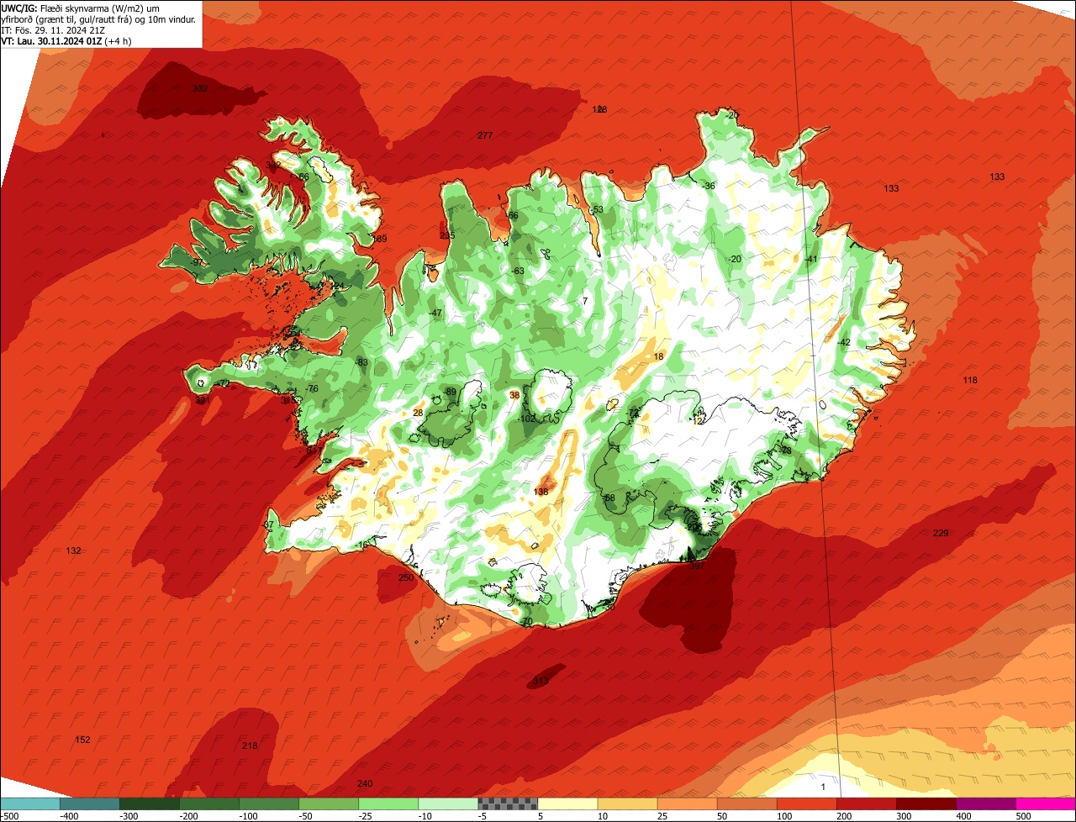Click the 189 value near the Westfjords

click(380, 239)
